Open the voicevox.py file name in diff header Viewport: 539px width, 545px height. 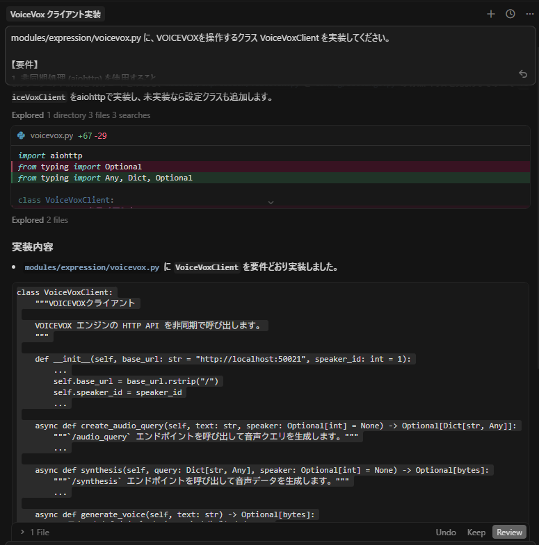52,135
